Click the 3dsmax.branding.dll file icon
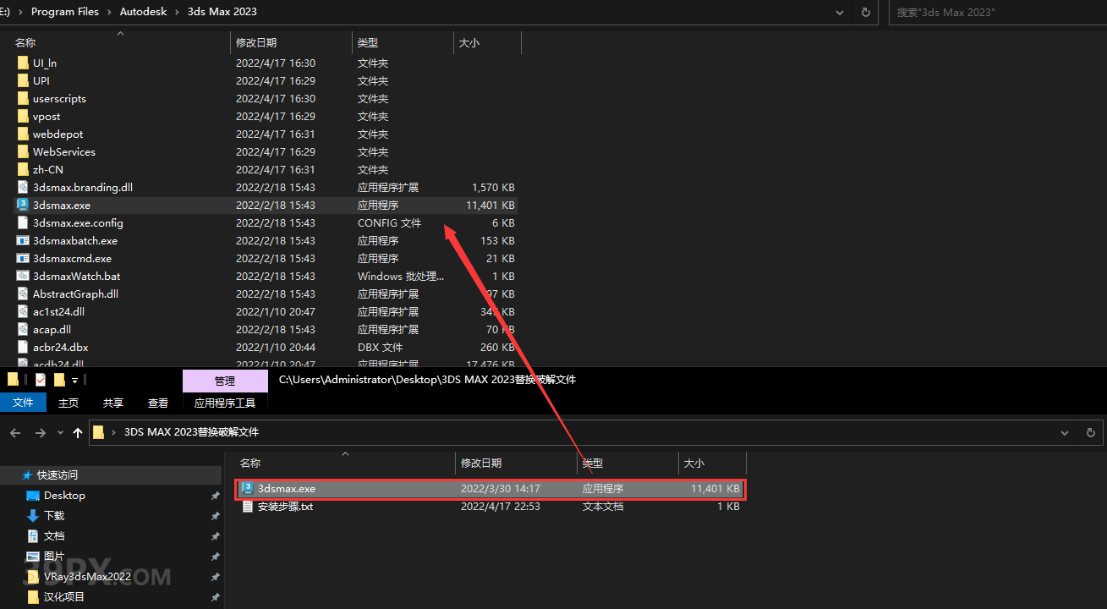 click(x=23, y=187)
